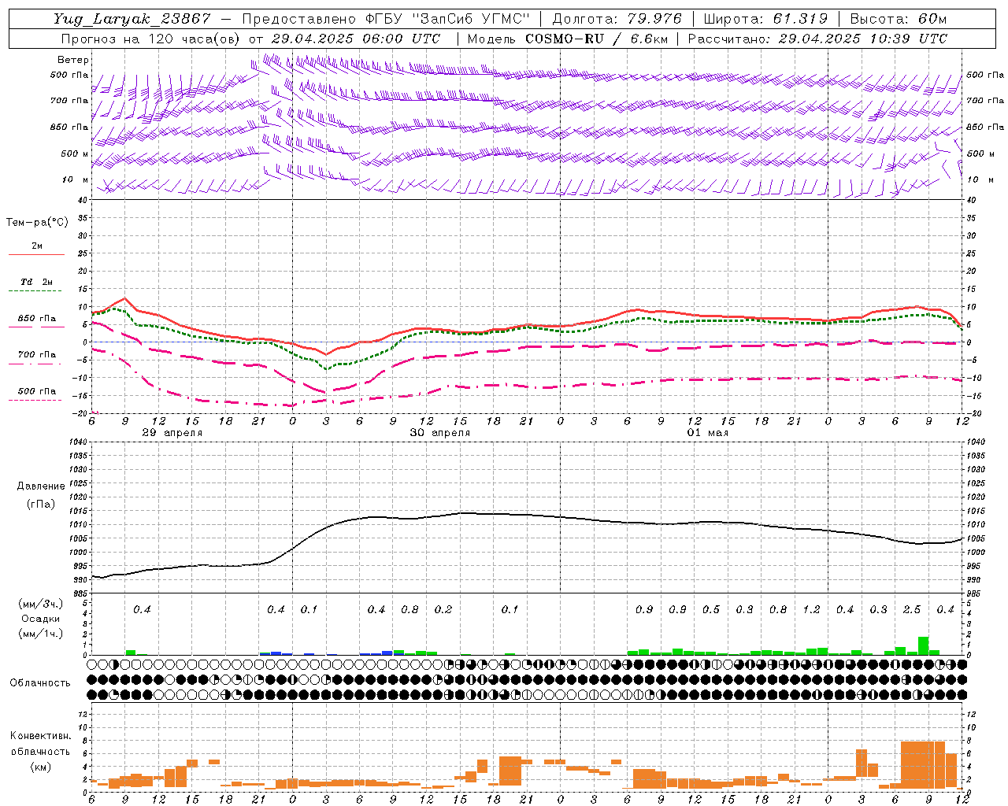The width and height of the screenshot is (1008, 806).
Task: Click the '1.2' three-hour precipitation value
Action: (x=811, y=610)
